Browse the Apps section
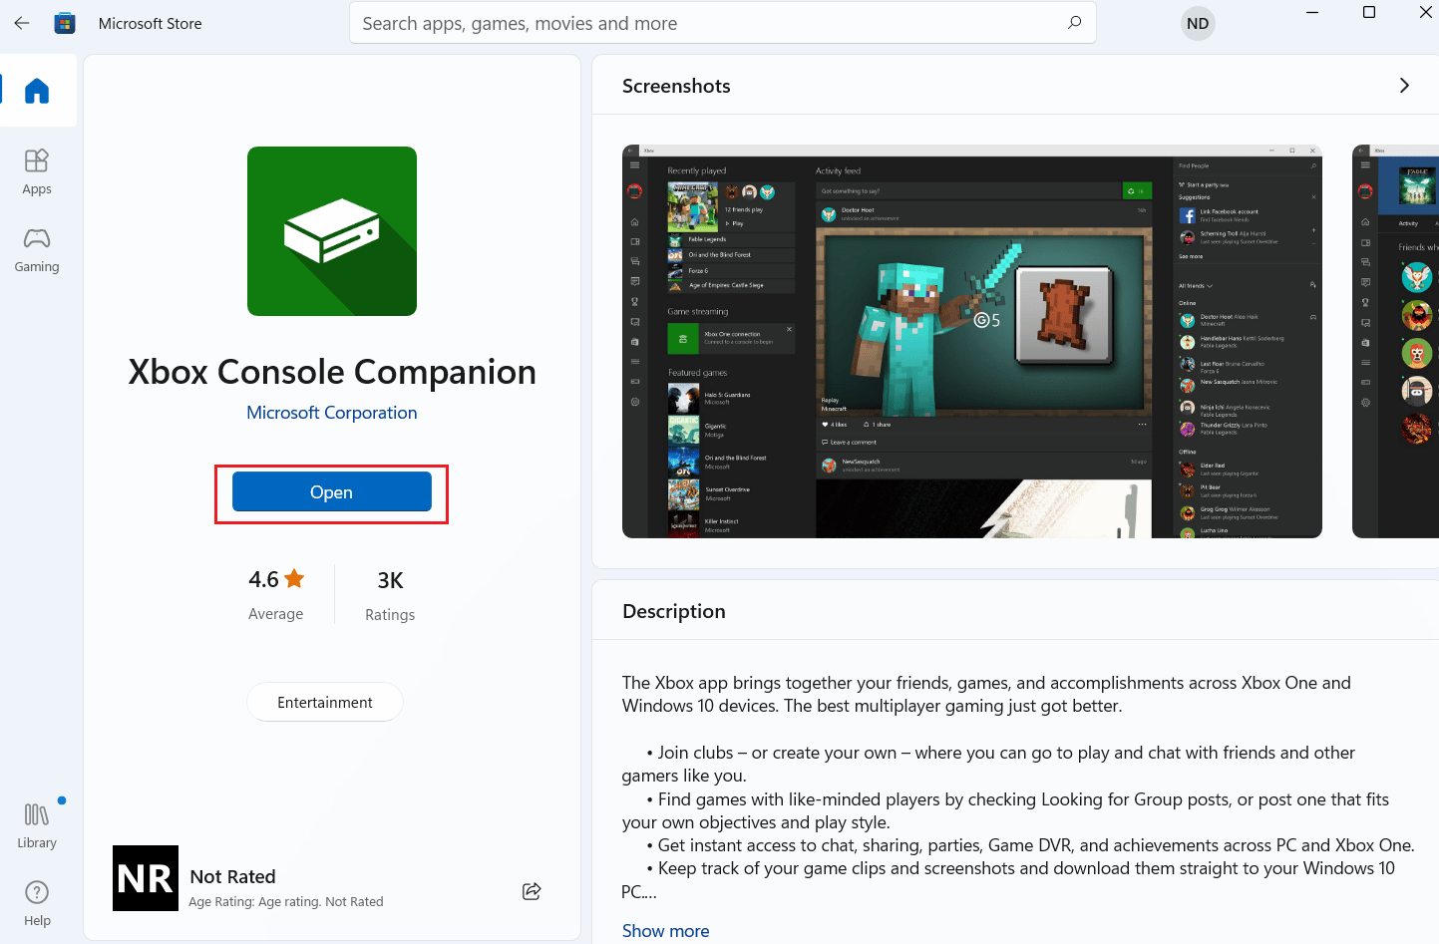 tap(37, 169)
